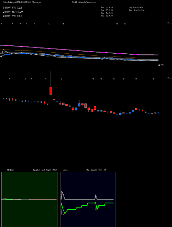The height and width of the screenshot is (227, 172).
Task: Click the 'Pre H: 0.19' value
Action: pyautogui.click(x=107, y=10)
